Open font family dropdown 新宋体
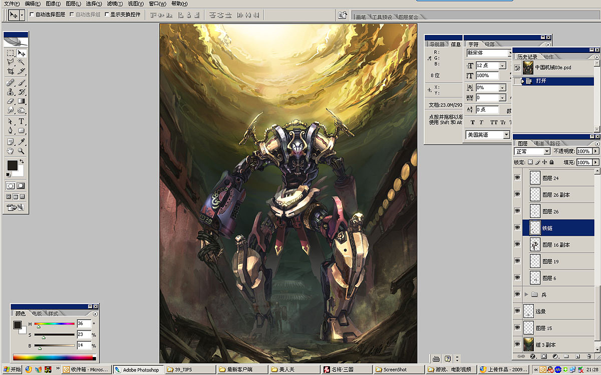Screen dimensions: 601x375 pos(489,53)
